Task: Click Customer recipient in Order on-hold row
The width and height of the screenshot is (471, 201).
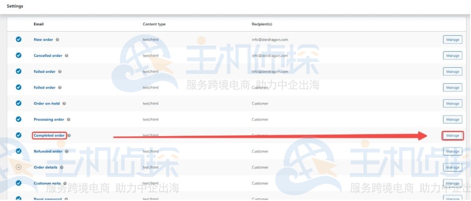Action: click(x=260, y=103)
